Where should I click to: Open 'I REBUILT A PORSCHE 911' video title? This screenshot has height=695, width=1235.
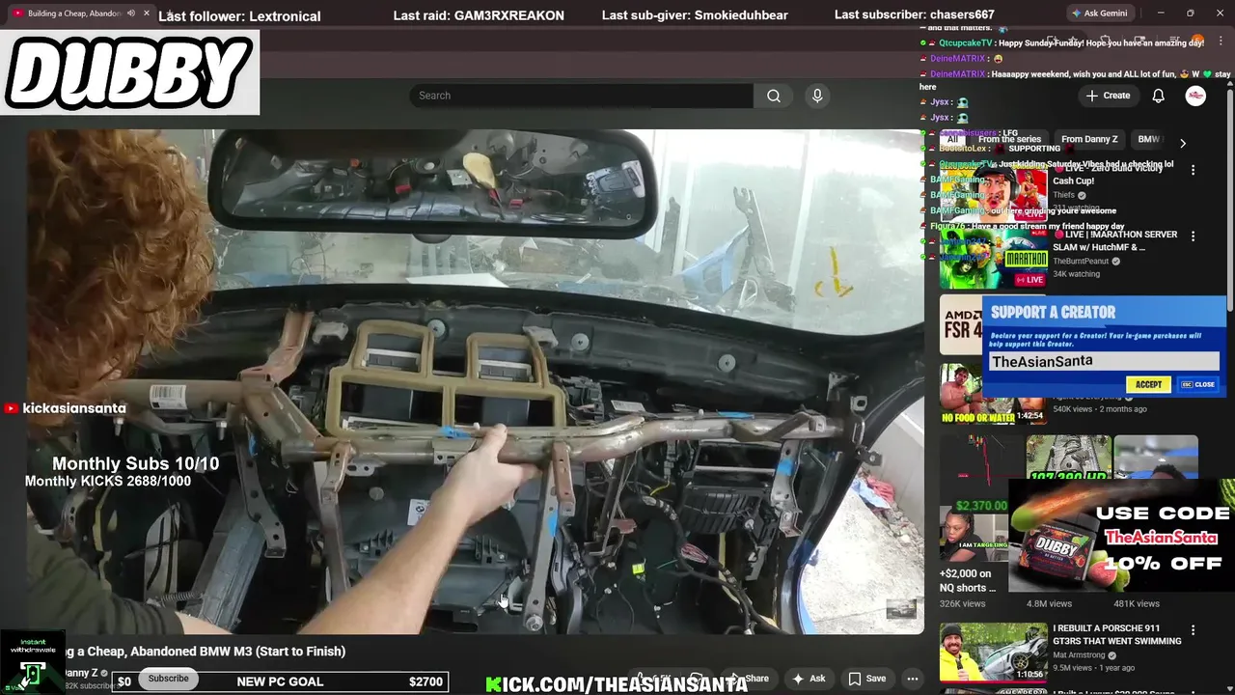click(x=1116, y=634)
